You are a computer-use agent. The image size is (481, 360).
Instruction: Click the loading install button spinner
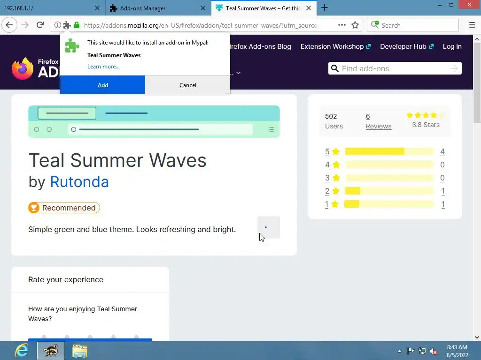point(268,227)
